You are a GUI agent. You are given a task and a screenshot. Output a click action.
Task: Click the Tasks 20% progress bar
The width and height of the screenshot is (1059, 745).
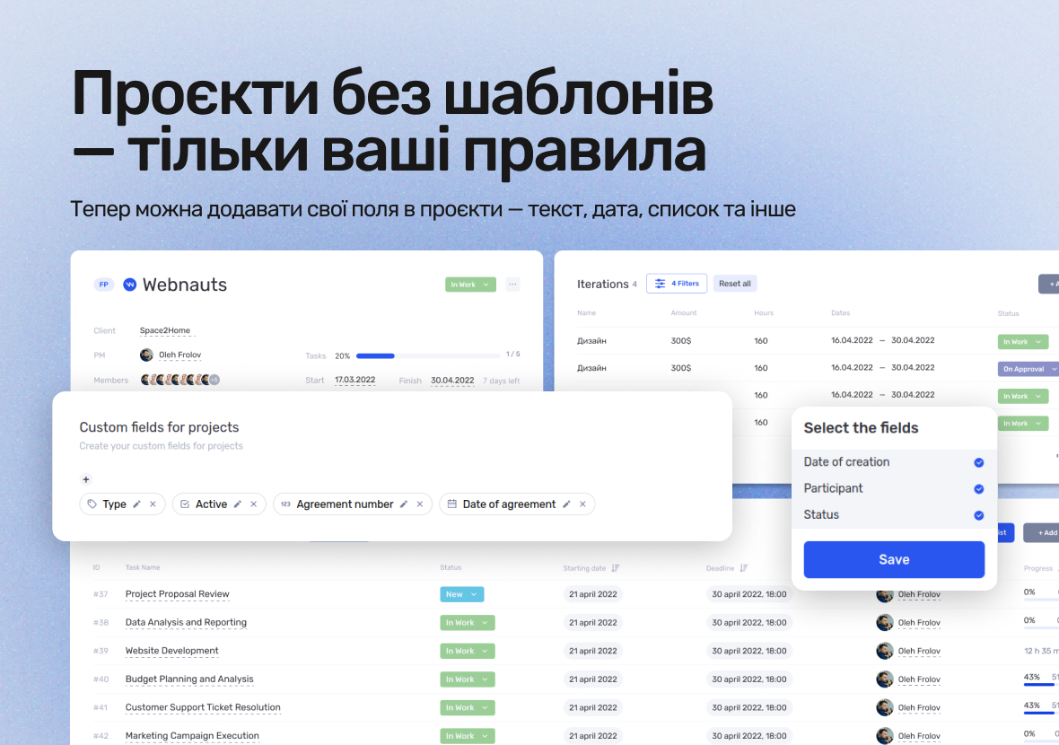click(x=427, y=356)
